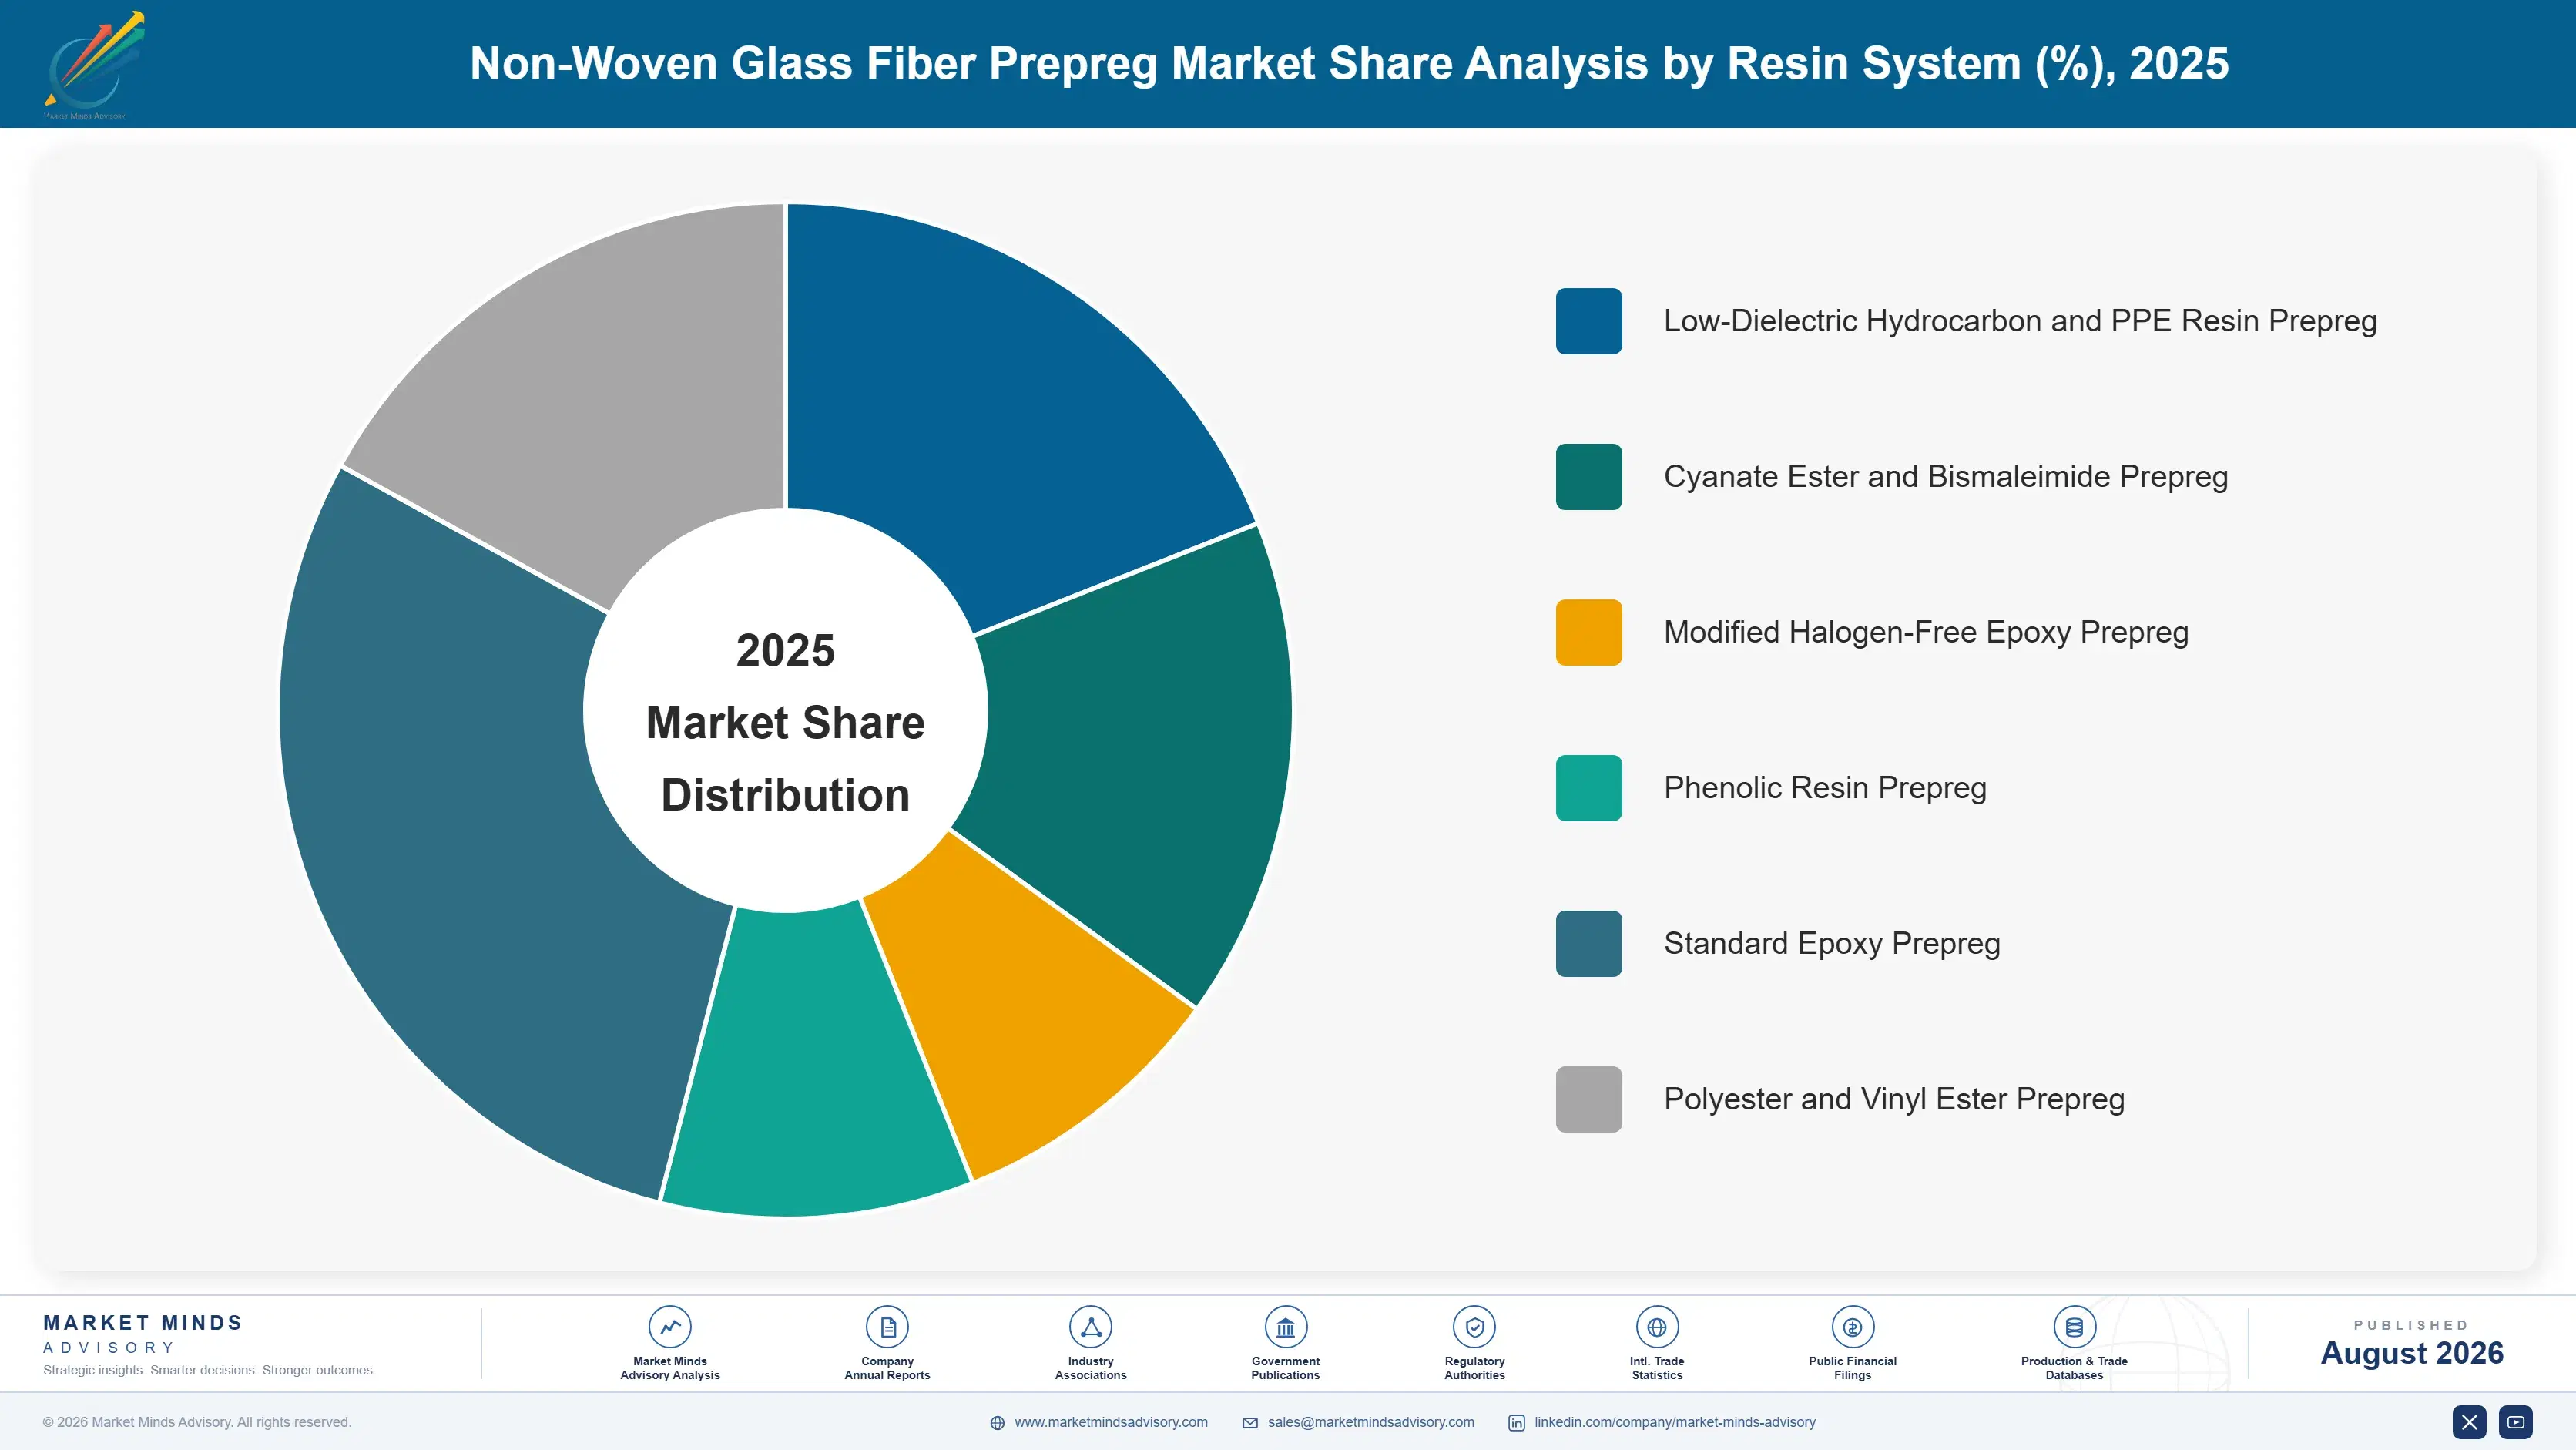Click the teal Phenolic Resin legend swatch
This screenshot has width=2576, height=1450.
(x=1588, y=788)
